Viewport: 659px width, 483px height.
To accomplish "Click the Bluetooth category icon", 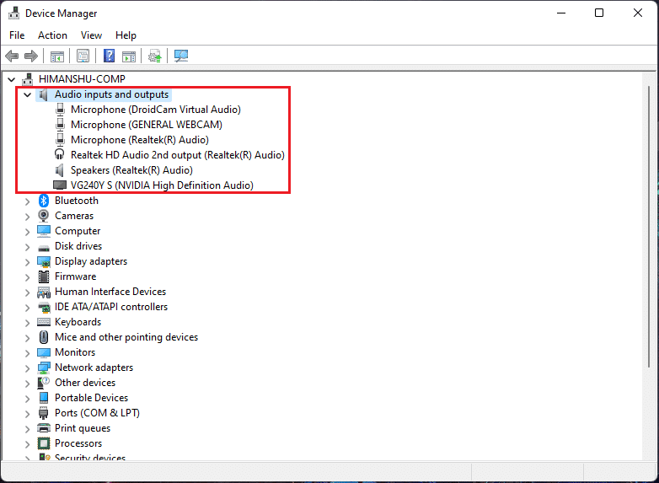I will [44, 201].
